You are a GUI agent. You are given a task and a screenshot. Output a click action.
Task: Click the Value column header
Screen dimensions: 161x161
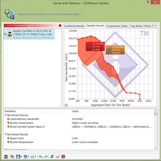pyautogui.click(x=112, y=111)
